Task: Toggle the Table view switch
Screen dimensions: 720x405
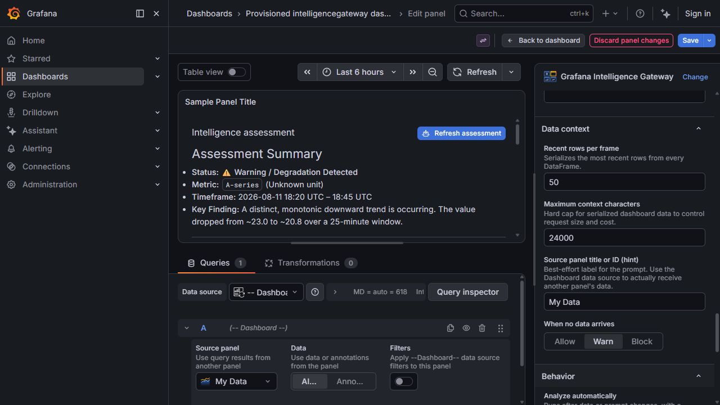Action: [236, 72]
